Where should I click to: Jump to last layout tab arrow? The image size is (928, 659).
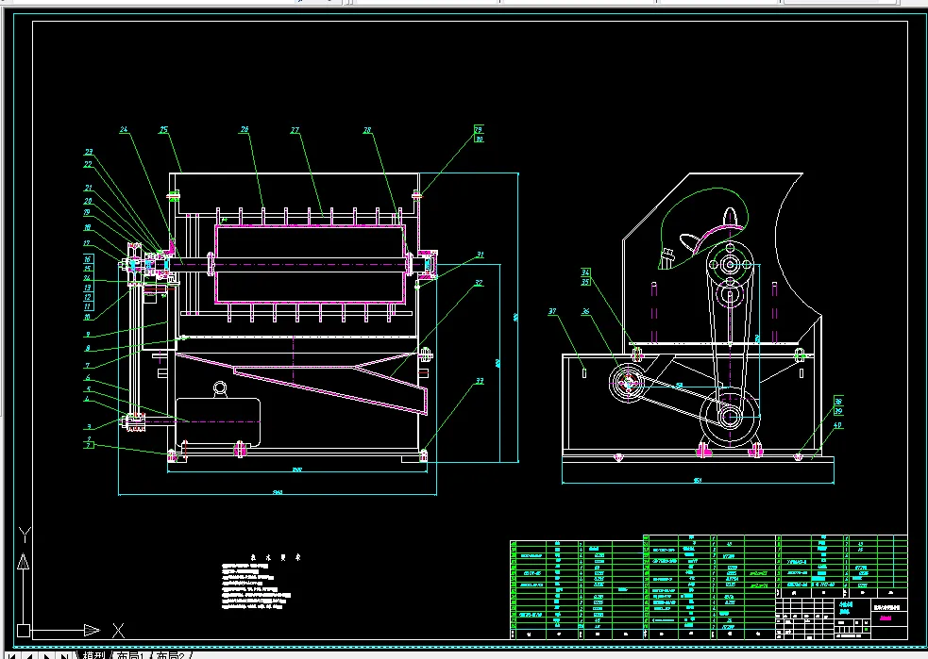tap(63, 655)
